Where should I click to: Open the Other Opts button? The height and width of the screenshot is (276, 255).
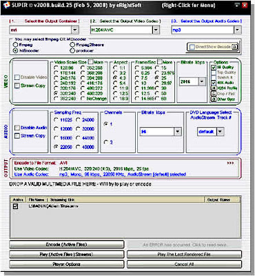tap(214, 99)
